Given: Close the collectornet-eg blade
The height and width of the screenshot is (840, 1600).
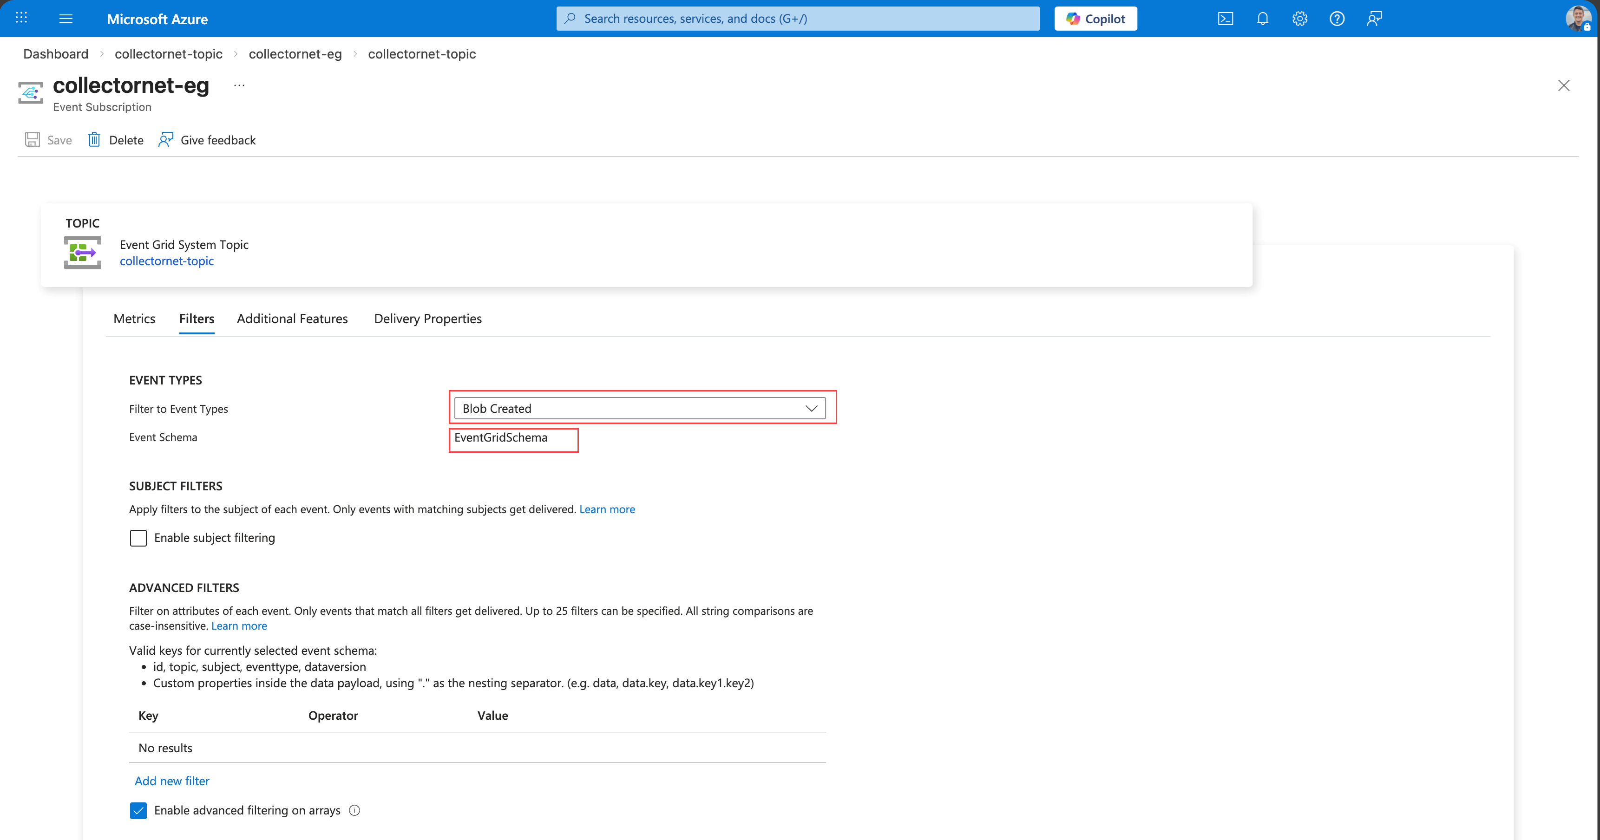Looking at the screenshot, I should pos(1564,86).
